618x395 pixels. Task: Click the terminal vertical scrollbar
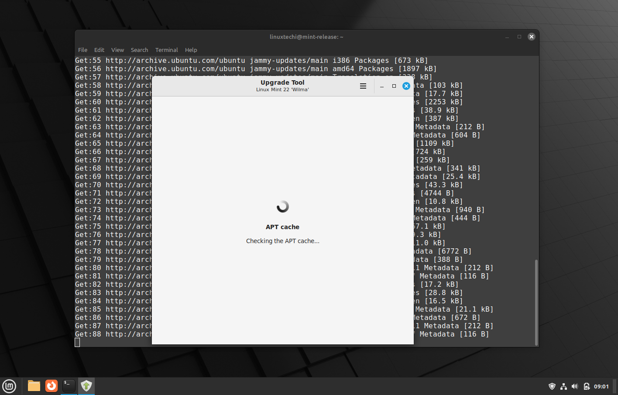tap(536, 302)
